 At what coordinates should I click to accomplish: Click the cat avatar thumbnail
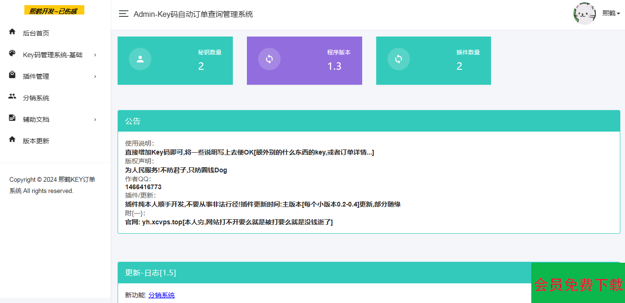[x=584, y=14]
